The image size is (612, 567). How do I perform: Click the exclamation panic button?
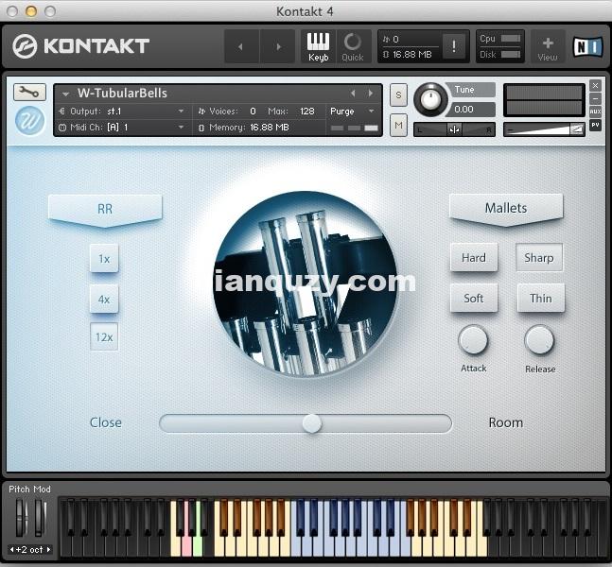pos(454,46)
